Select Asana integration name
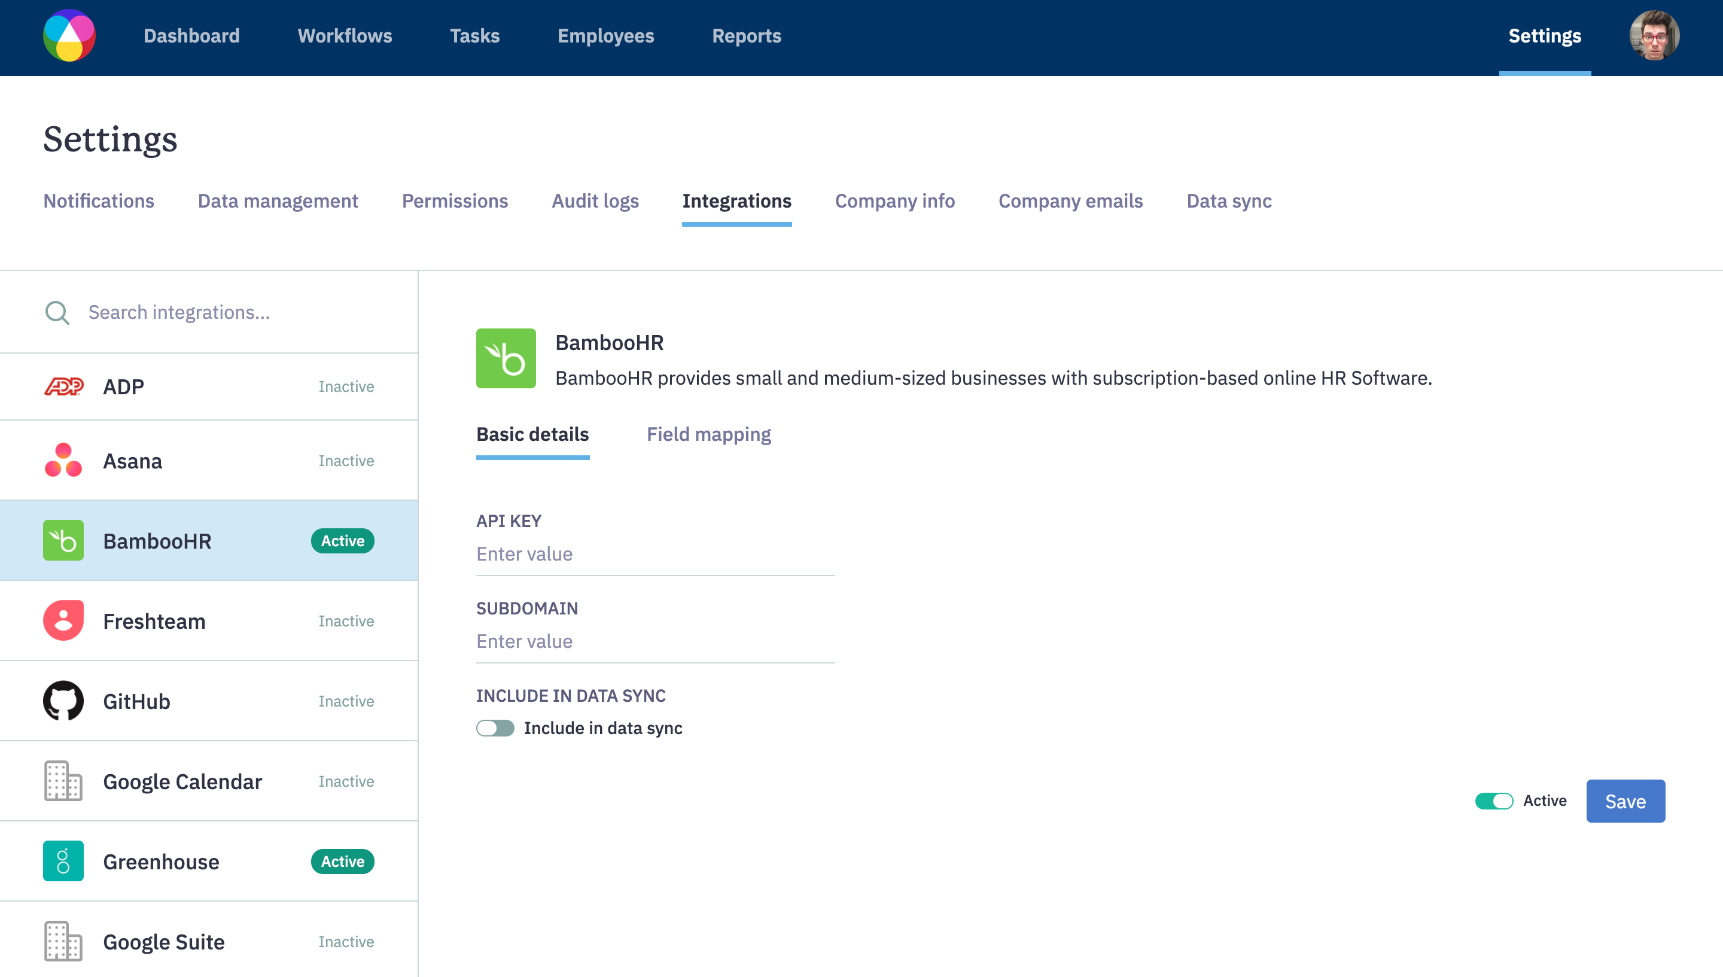This screenshot has width=1723, height=977. [x=132, y=461]
